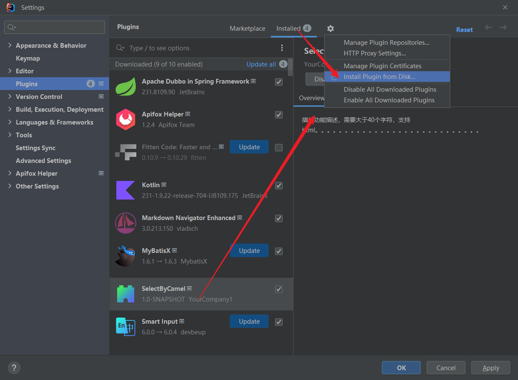Update the MyBatisX plugin
This screenshot has height=380, width=518.
[249, 250]
